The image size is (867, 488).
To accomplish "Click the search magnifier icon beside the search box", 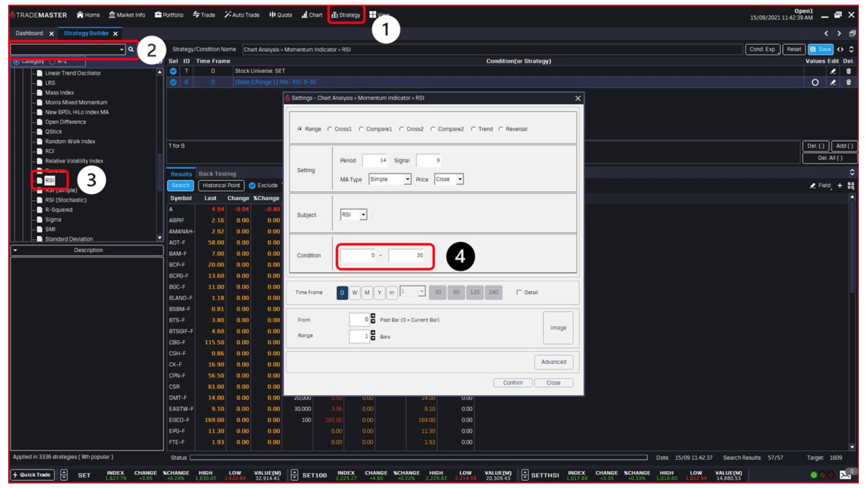I will click(131, 49).
